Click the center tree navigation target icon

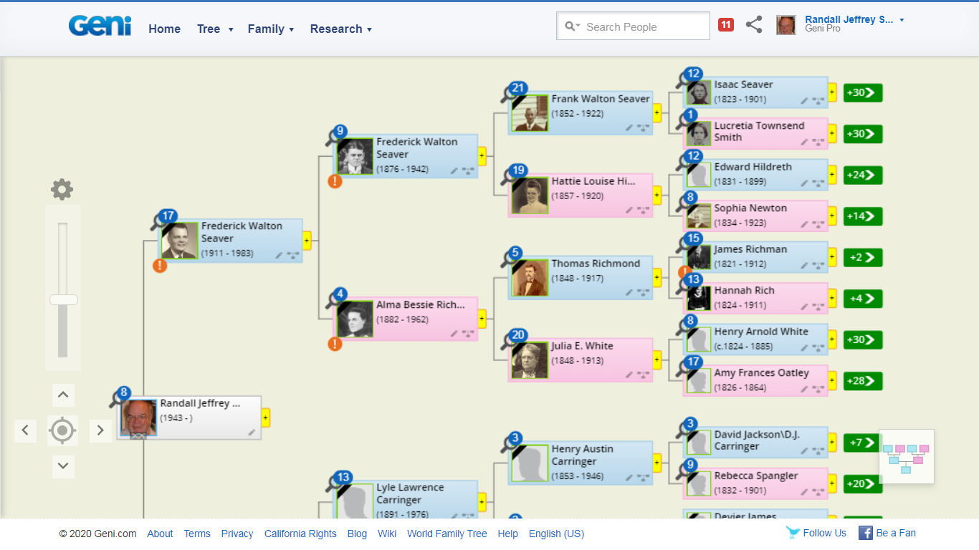pos(62,430)
